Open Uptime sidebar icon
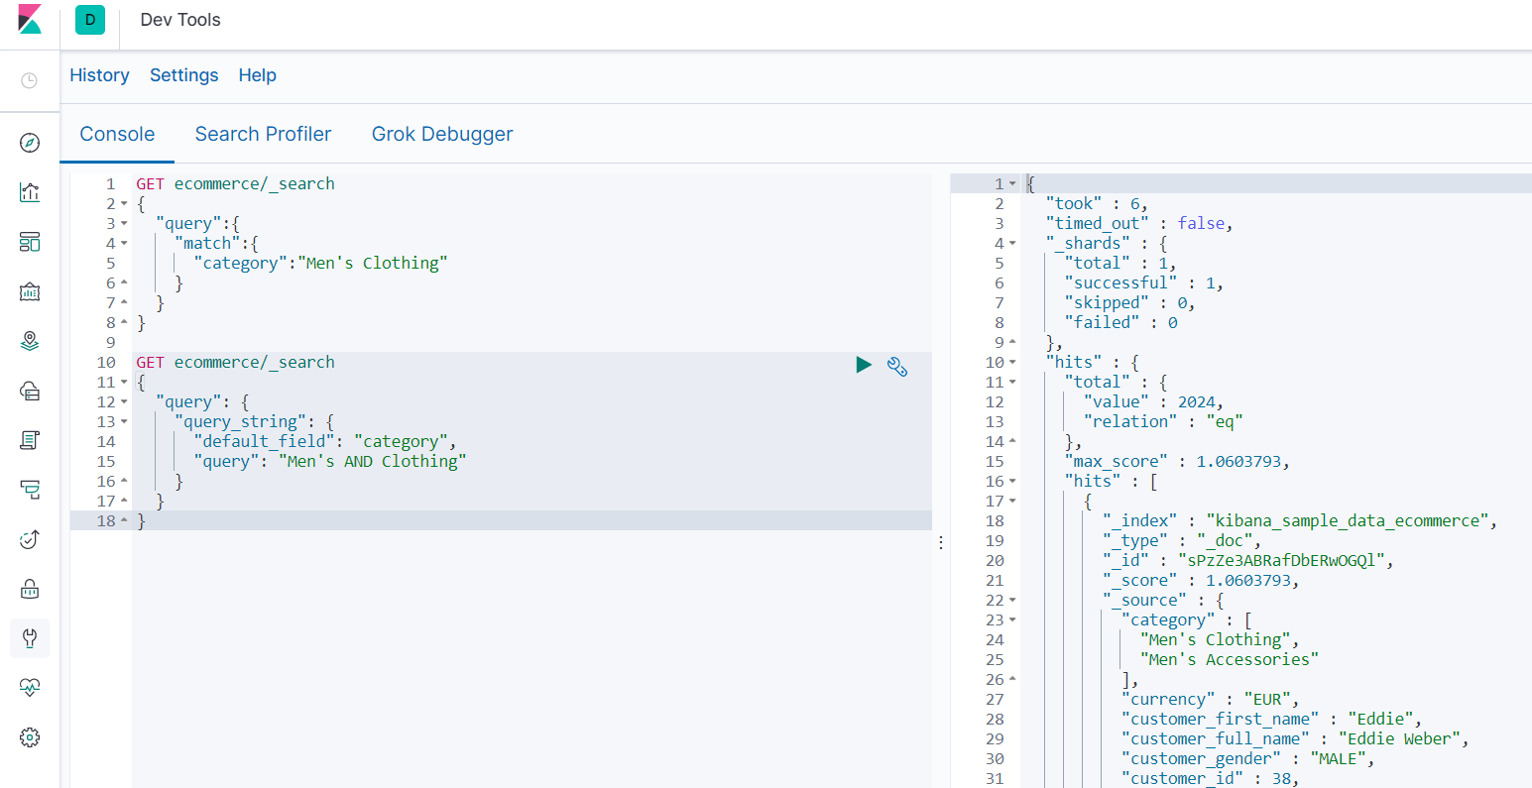This screenshot has width=1532, height=788. (x=30, y=539)
